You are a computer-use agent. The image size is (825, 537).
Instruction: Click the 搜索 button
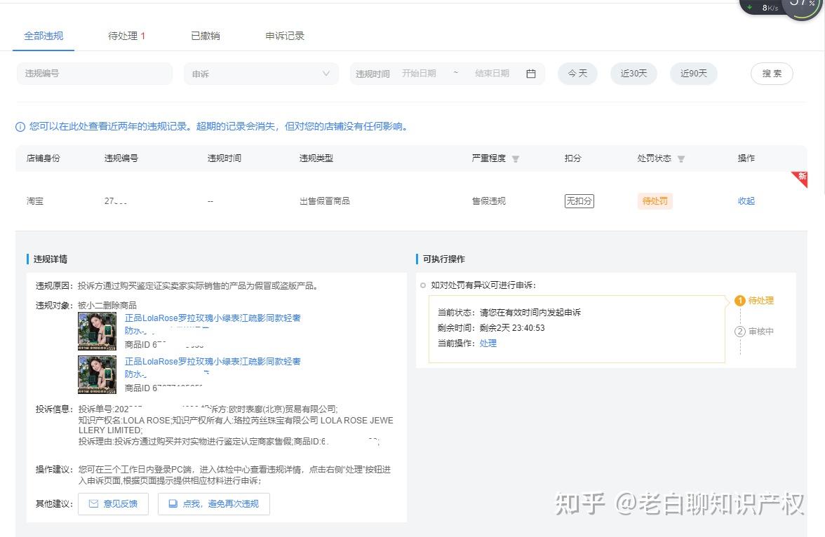pyautogui.click(x=772, y=74)
